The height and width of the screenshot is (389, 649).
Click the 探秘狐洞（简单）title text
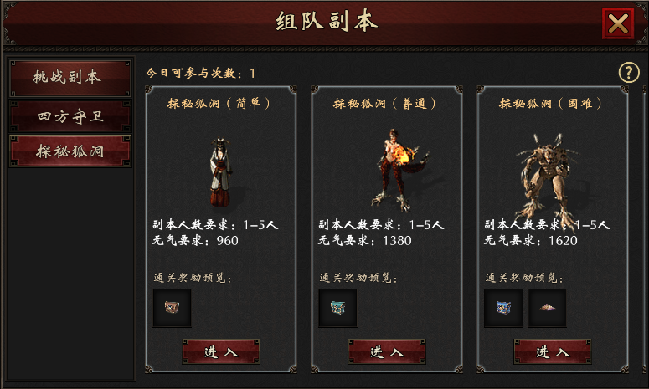(219, 104)
